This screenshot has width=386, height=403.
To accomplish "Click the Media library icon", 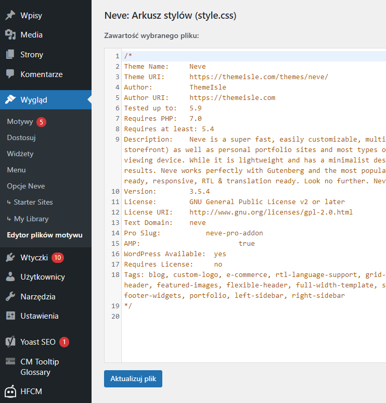I will (10, 35).
